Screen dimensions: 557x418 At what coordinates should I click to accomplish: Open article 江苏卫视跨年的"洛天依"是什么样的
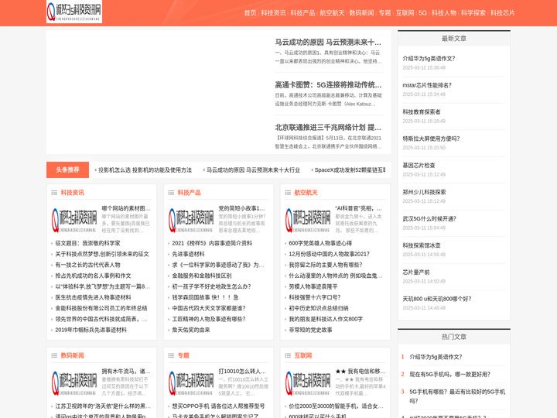click(103, 406)
